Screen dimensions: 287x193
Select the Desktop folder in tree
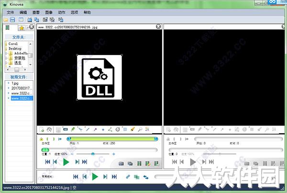15,48
